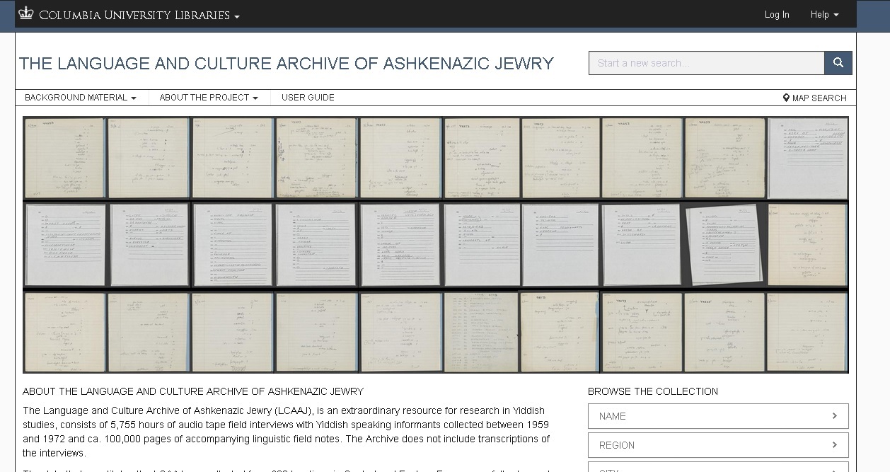Open Map Search with pin icon
890x472 pixels.
point(814,98)
